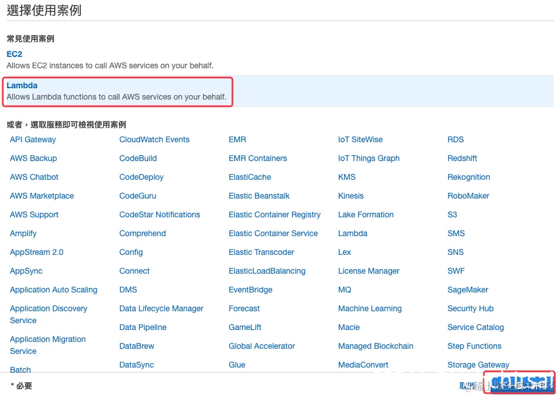559x396 pixels.
Task: Select CloudWatch Events
Action: [x=154, y=139]
